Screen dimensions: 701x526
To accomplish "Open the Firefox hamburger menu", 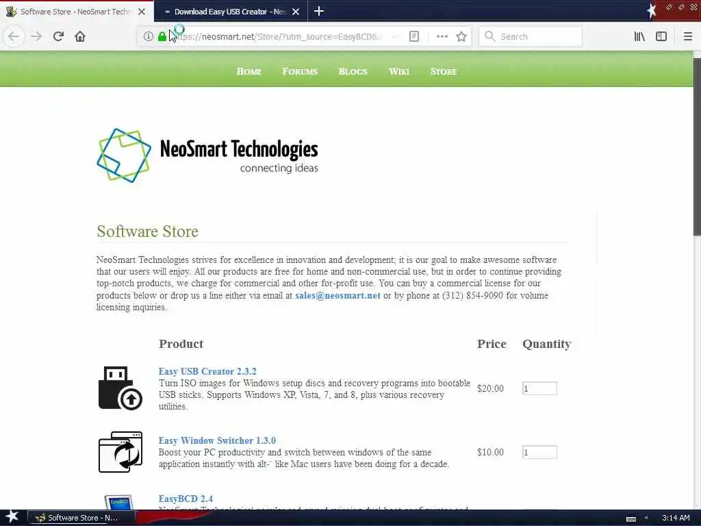I will pyautogui.click(x=688, y=36).
